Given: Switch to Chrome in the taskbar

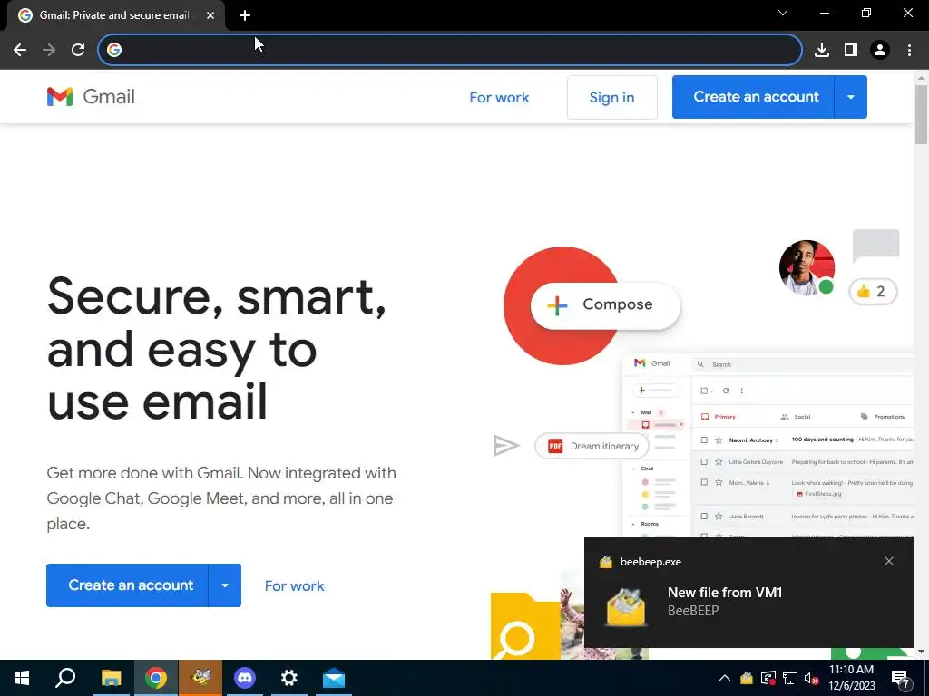Looking at the screenshot, I should [x=156, y=678].
